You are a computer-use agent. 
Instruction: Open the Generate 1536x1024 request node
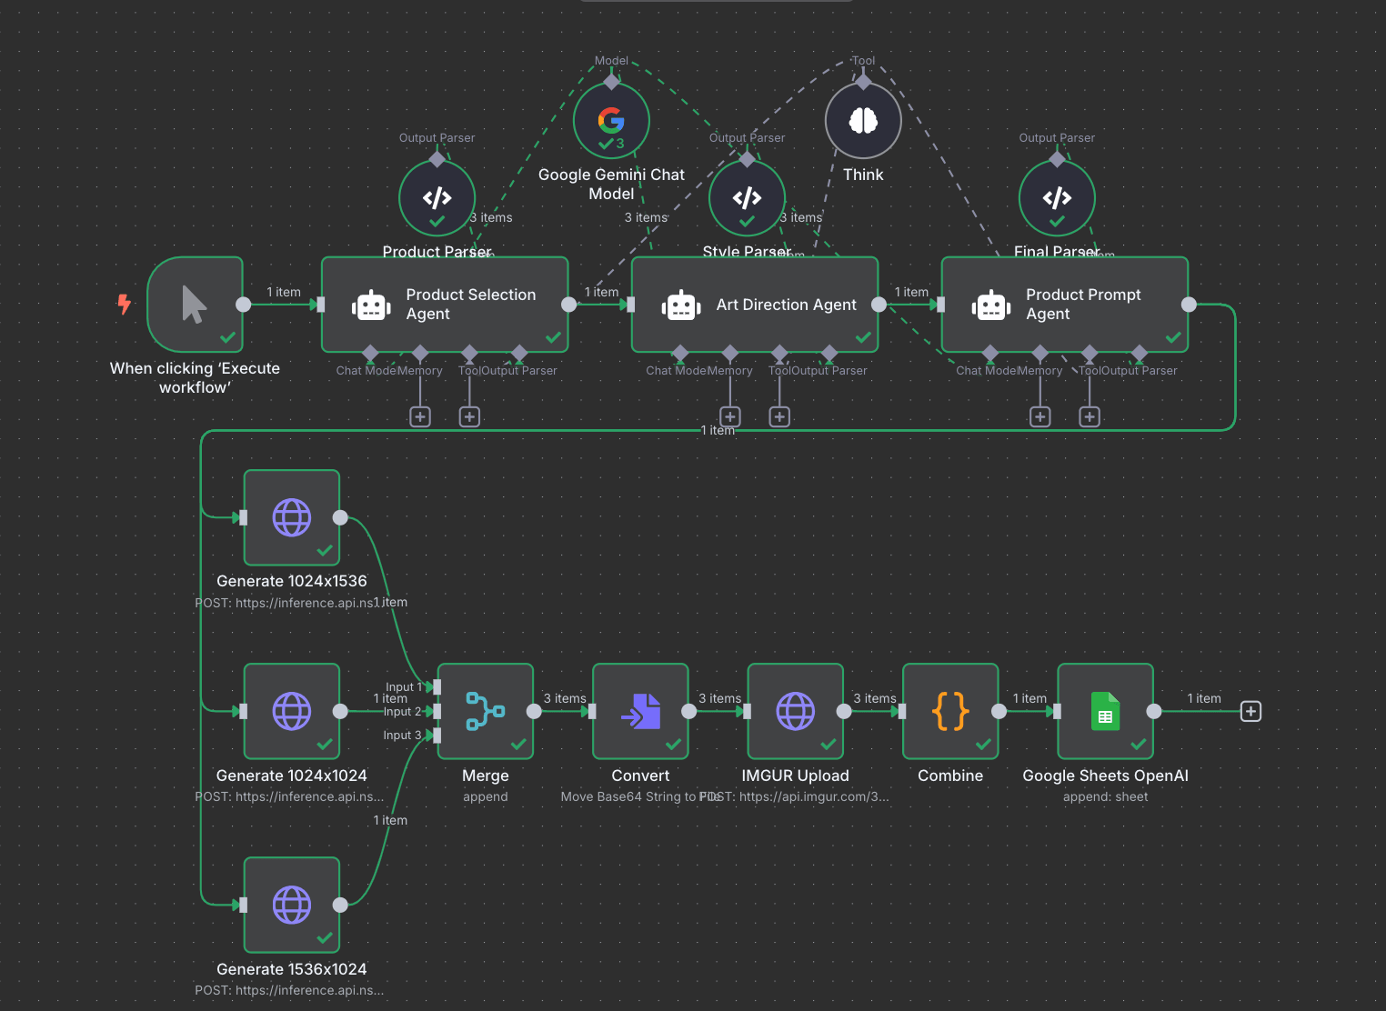pos(291,905)
